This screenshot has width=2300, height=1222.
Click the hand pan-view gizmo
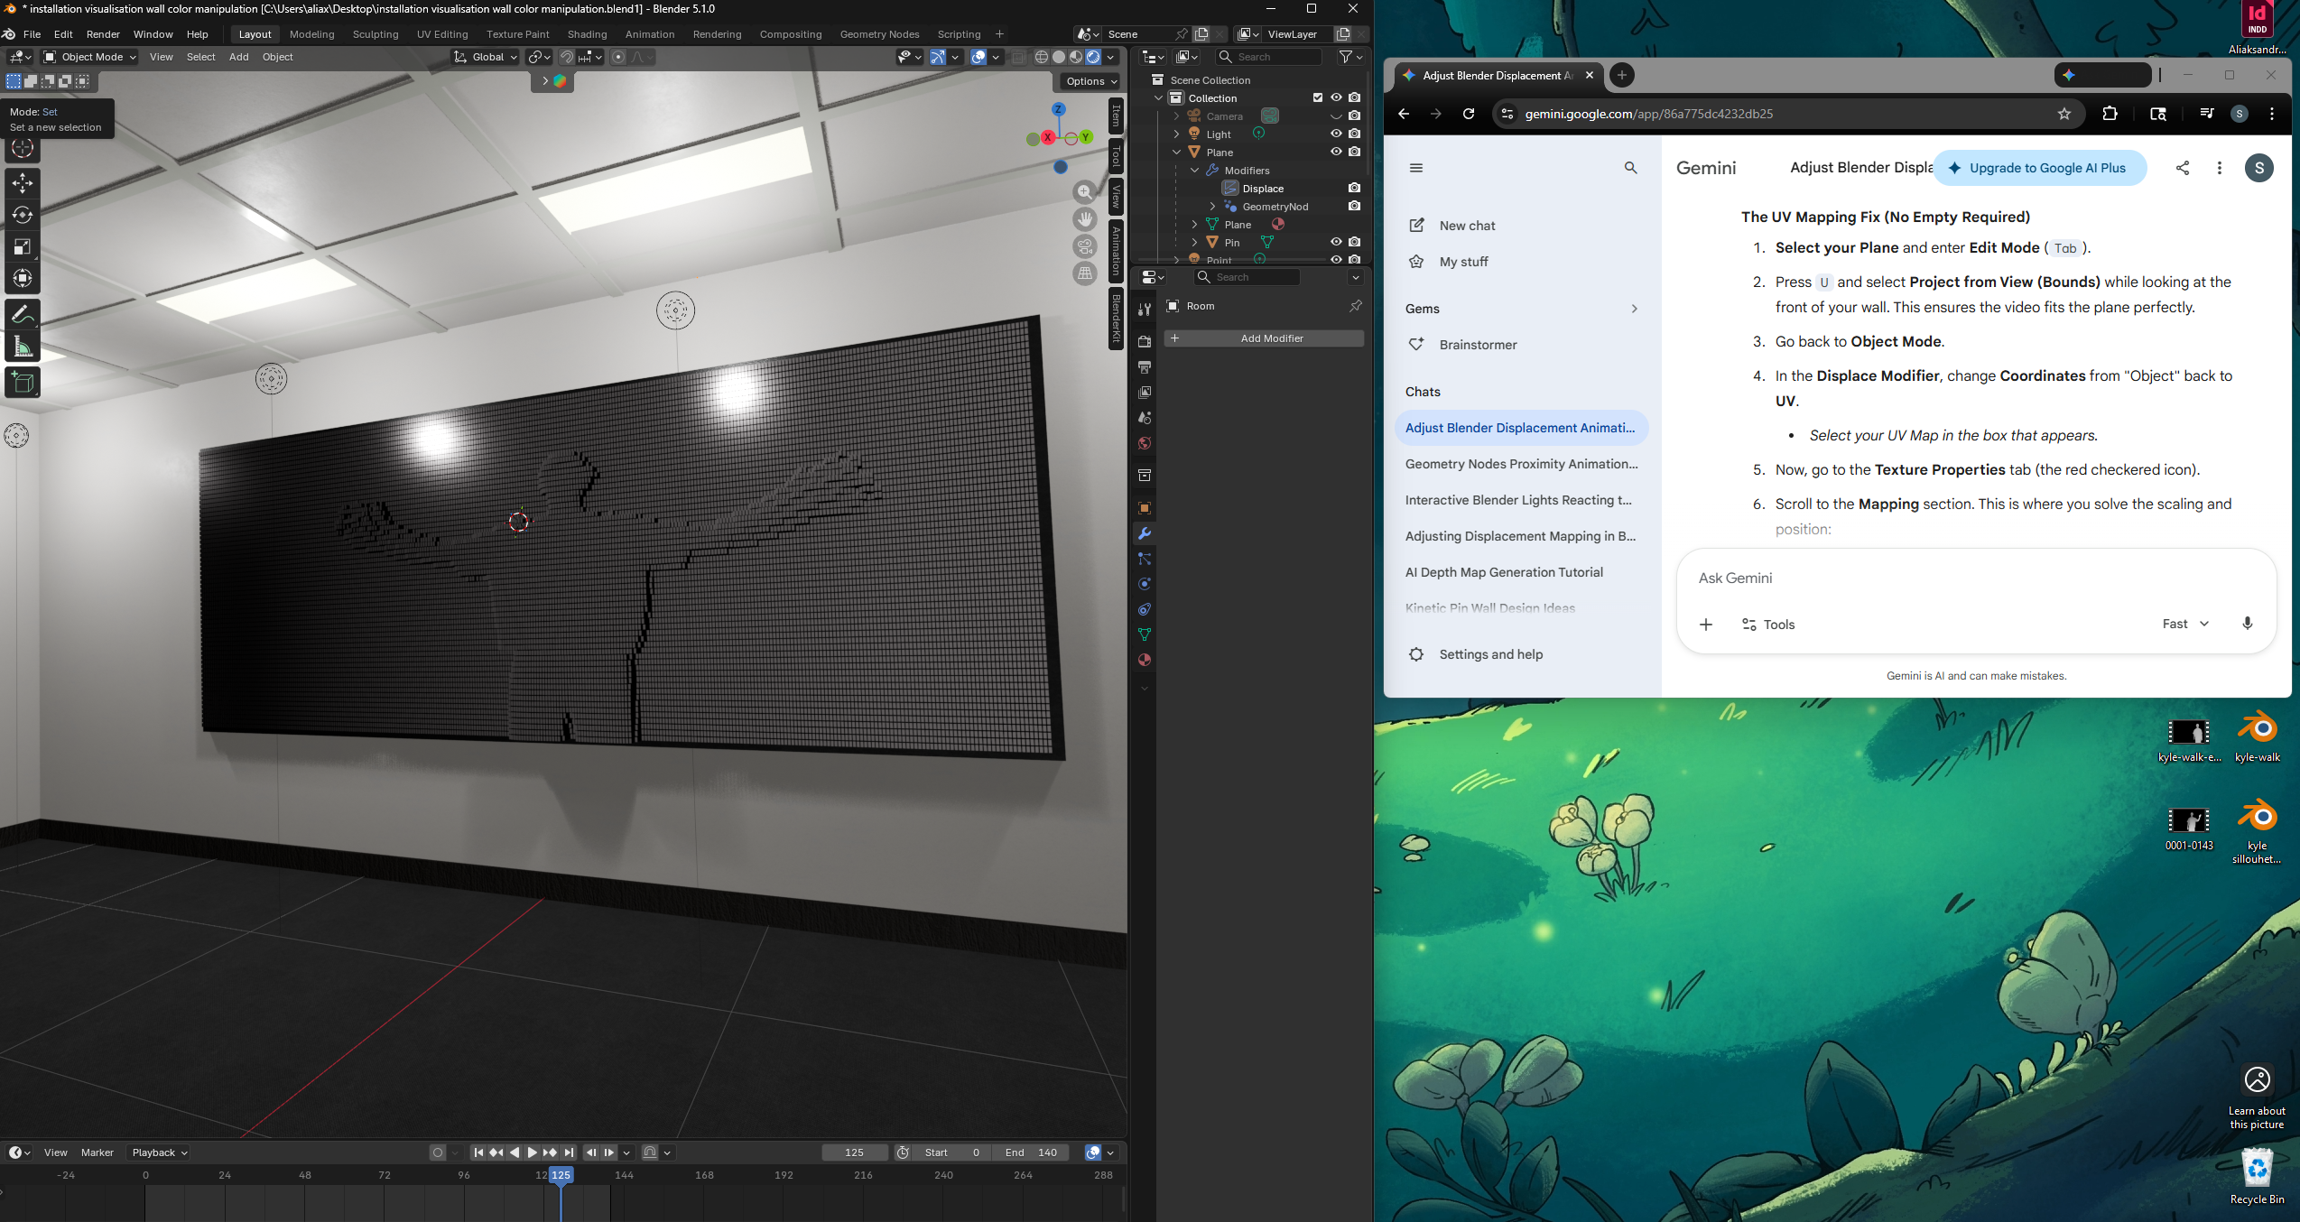1085,218
